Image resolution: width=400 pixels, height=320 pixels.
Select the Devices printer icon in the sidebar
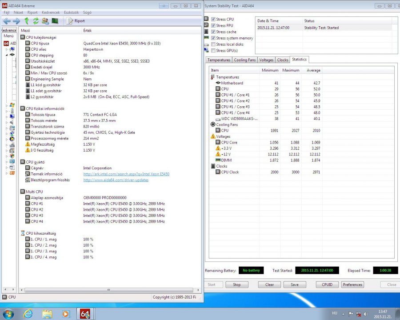(x=12, y=144)
